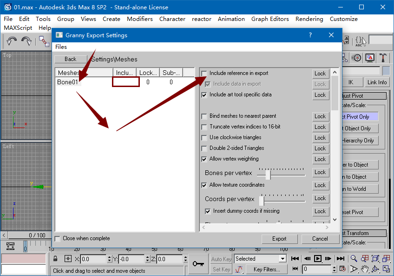Check Include reference in export
This screenshot has height=276, width=394.
[x=204, y=73]
